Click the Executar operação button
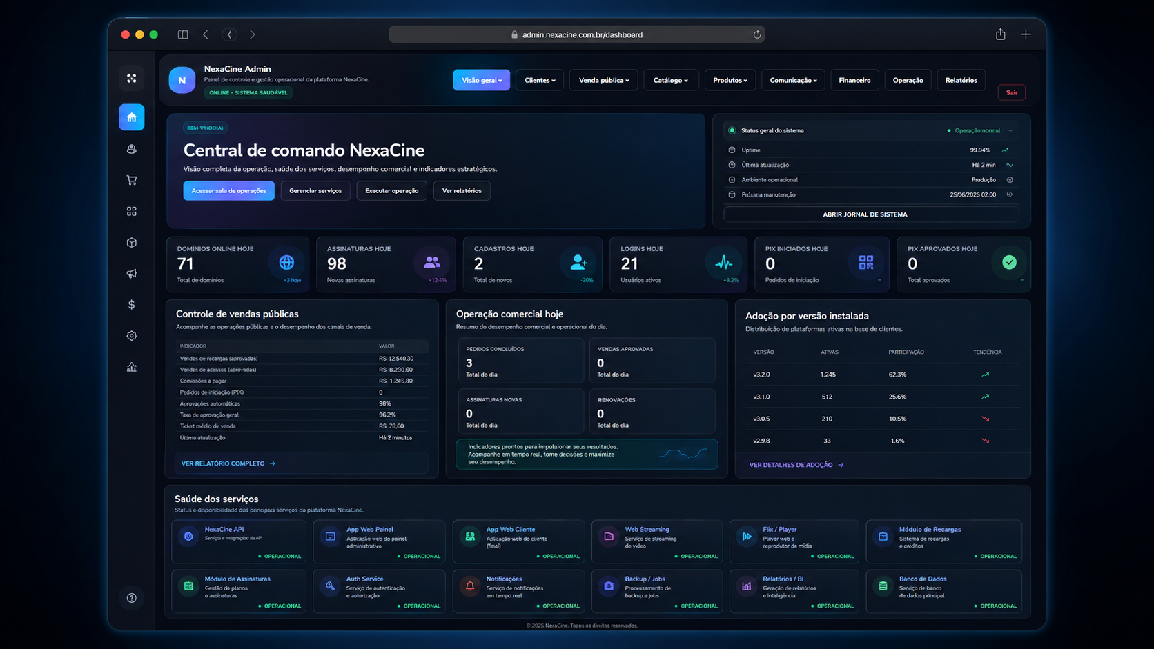 tap(391, 190)
